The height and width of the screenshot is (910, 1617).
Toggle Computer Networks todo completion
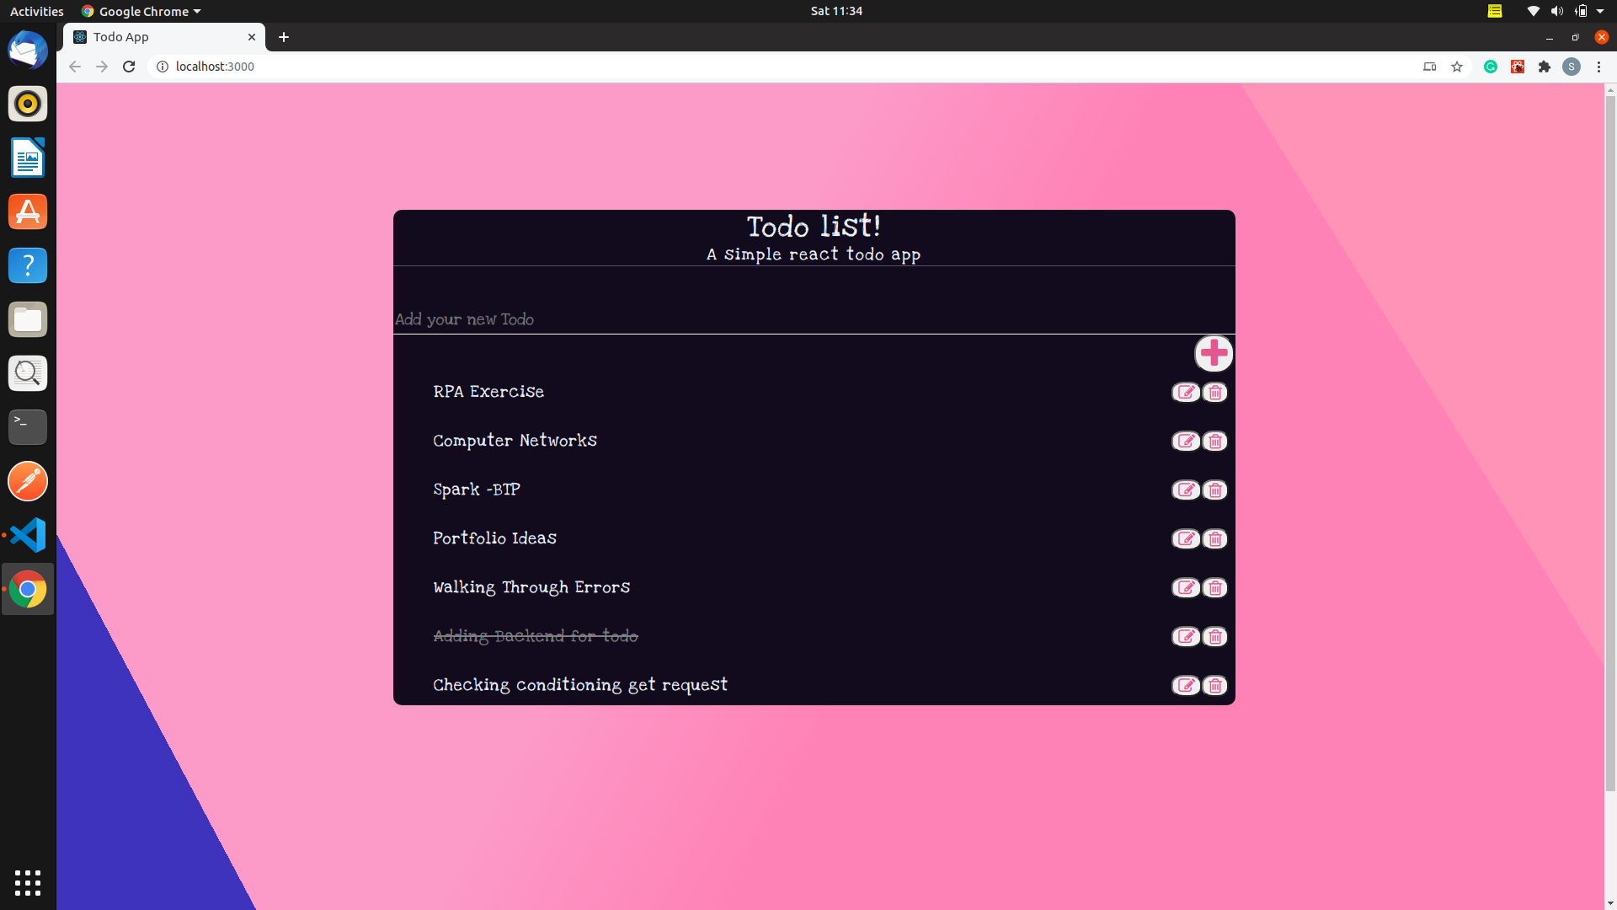pyautogui.click(x=515, y=441)
